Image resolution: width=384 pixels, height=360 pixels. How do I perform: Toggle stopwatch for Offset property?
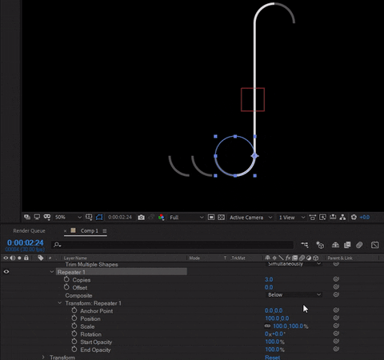click(x=66, y=287)
